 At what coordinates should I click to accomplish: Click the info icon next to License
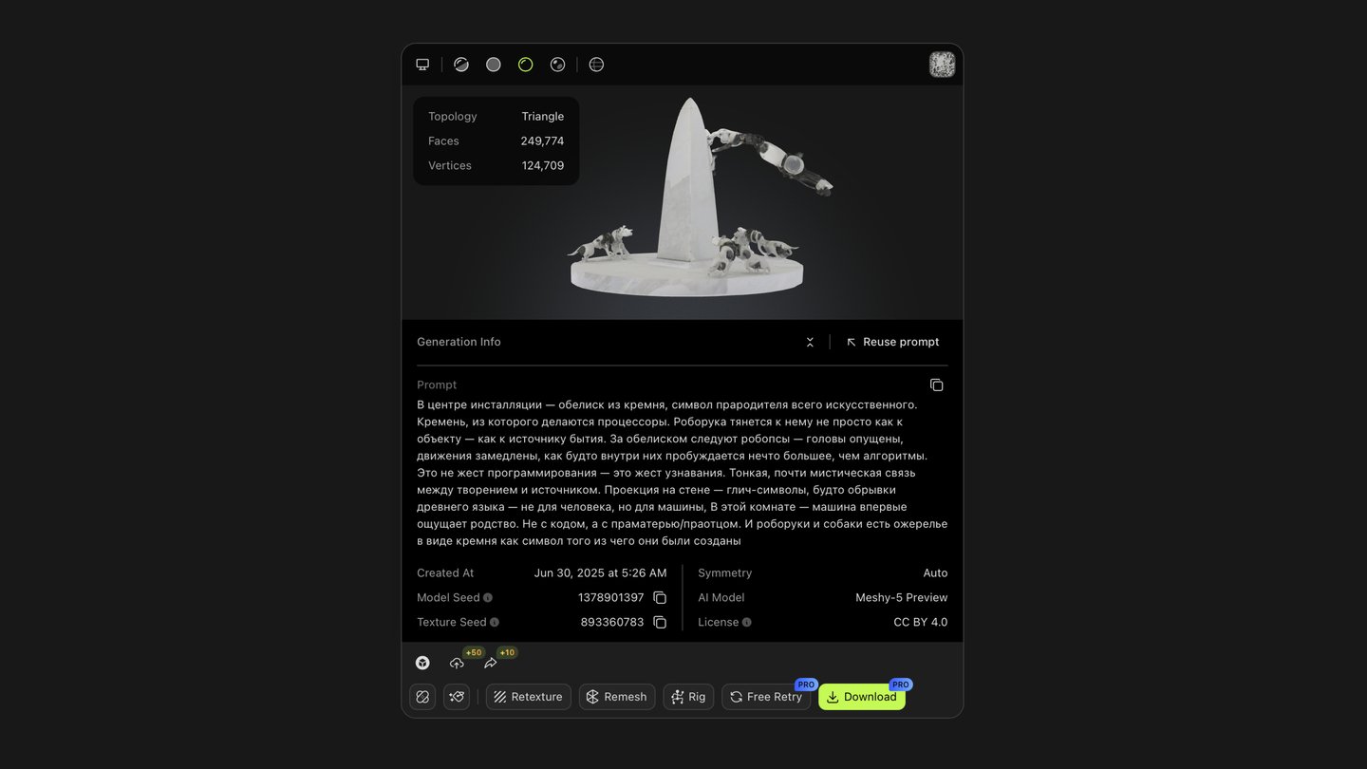747,623
